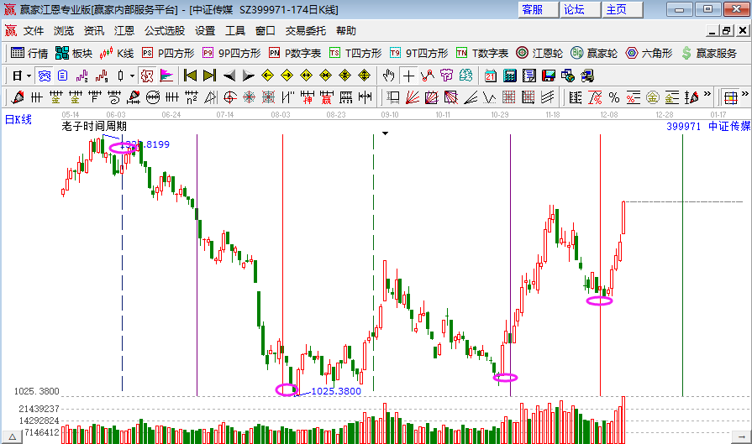Open the 交易委托 menu
Viewport: 752px width, 444px height.
pos(306,31)
